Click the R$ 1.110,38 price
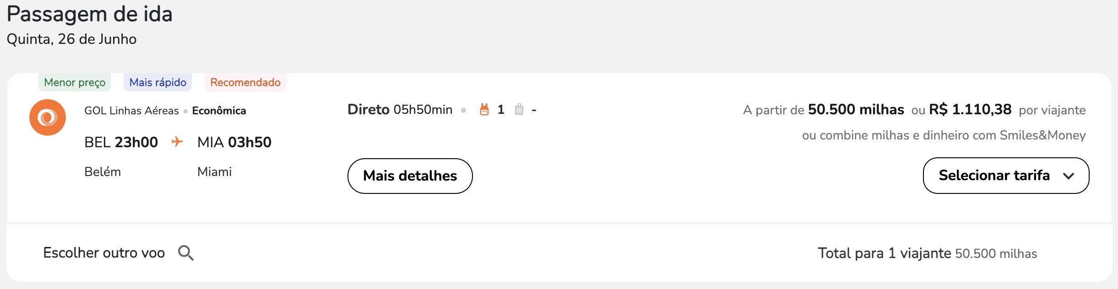 (970, 110)
